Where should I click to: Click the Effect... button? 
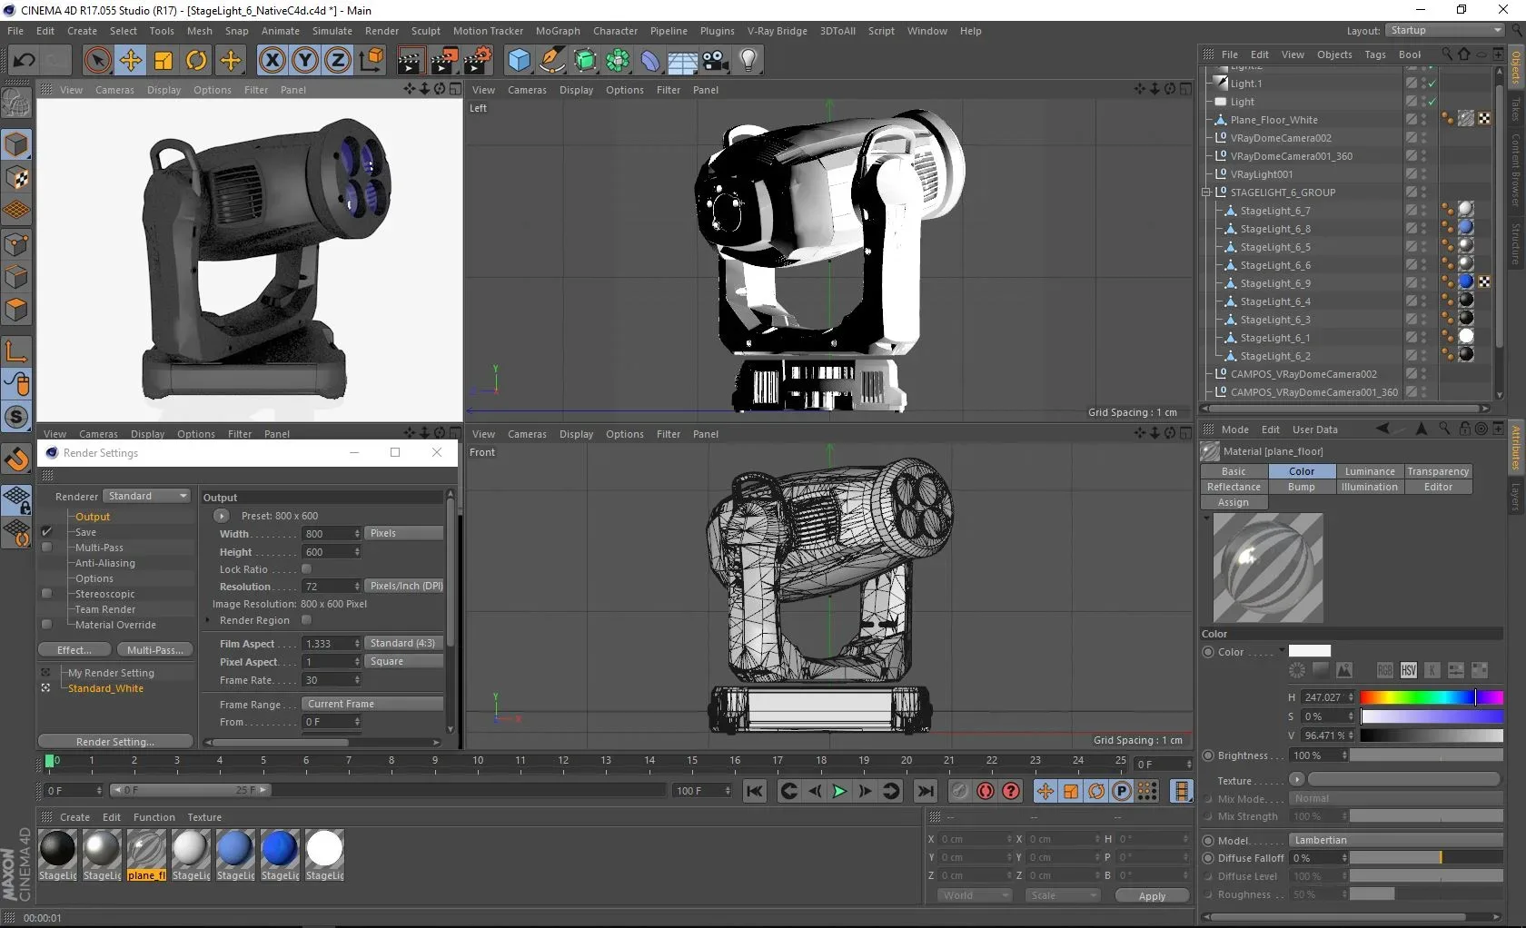pos(74,650)
